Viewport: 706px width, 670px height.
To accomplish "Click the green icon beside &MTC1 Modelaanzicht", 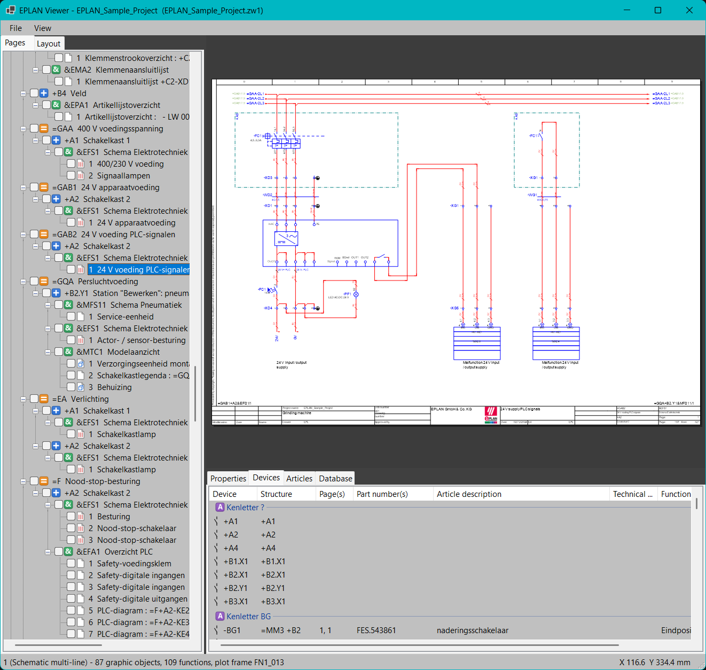I will click(68, 352).
